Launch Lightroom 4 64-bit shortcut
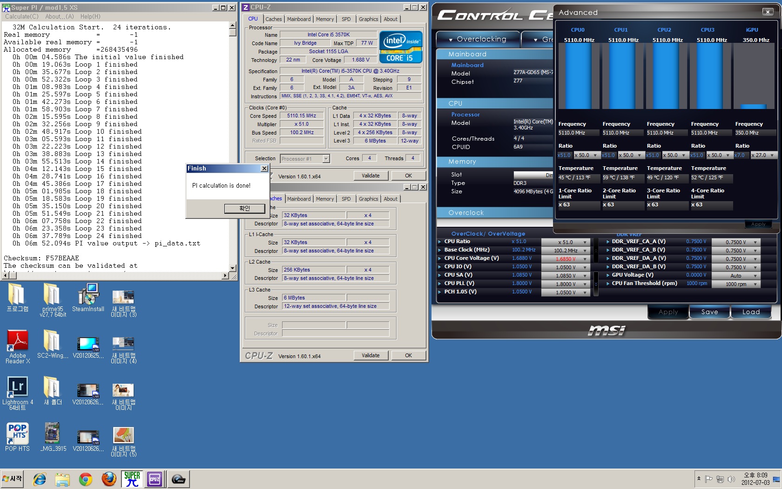The height and width of the screenshot is (489, 782). 18,394
